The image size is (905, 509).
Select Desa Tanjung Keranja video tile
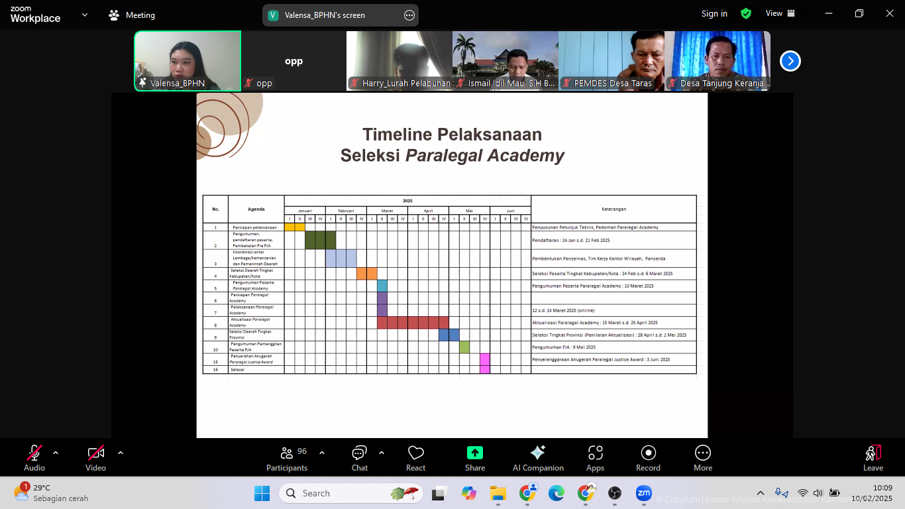click(718, 61)
